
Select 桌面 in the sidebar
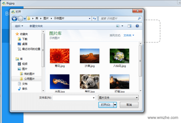click(x=24, y=44)
